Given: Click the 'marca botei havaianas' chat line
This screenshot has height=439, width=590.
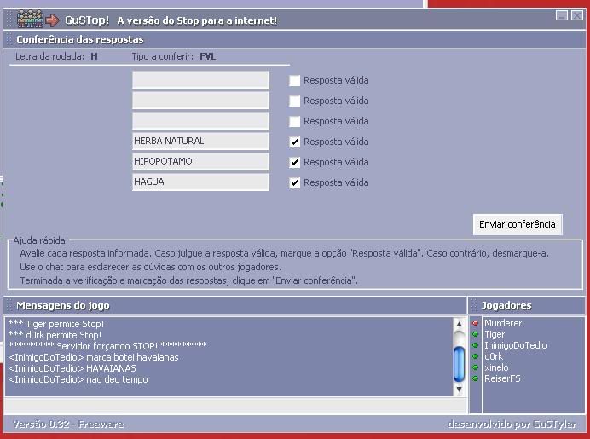Looking at the screenshot, I should (93, 357).
